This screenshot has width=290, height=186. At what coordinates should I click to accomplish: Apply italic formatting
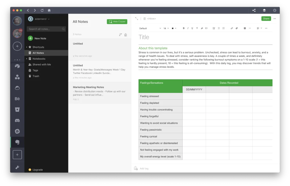tap(188, 28)
